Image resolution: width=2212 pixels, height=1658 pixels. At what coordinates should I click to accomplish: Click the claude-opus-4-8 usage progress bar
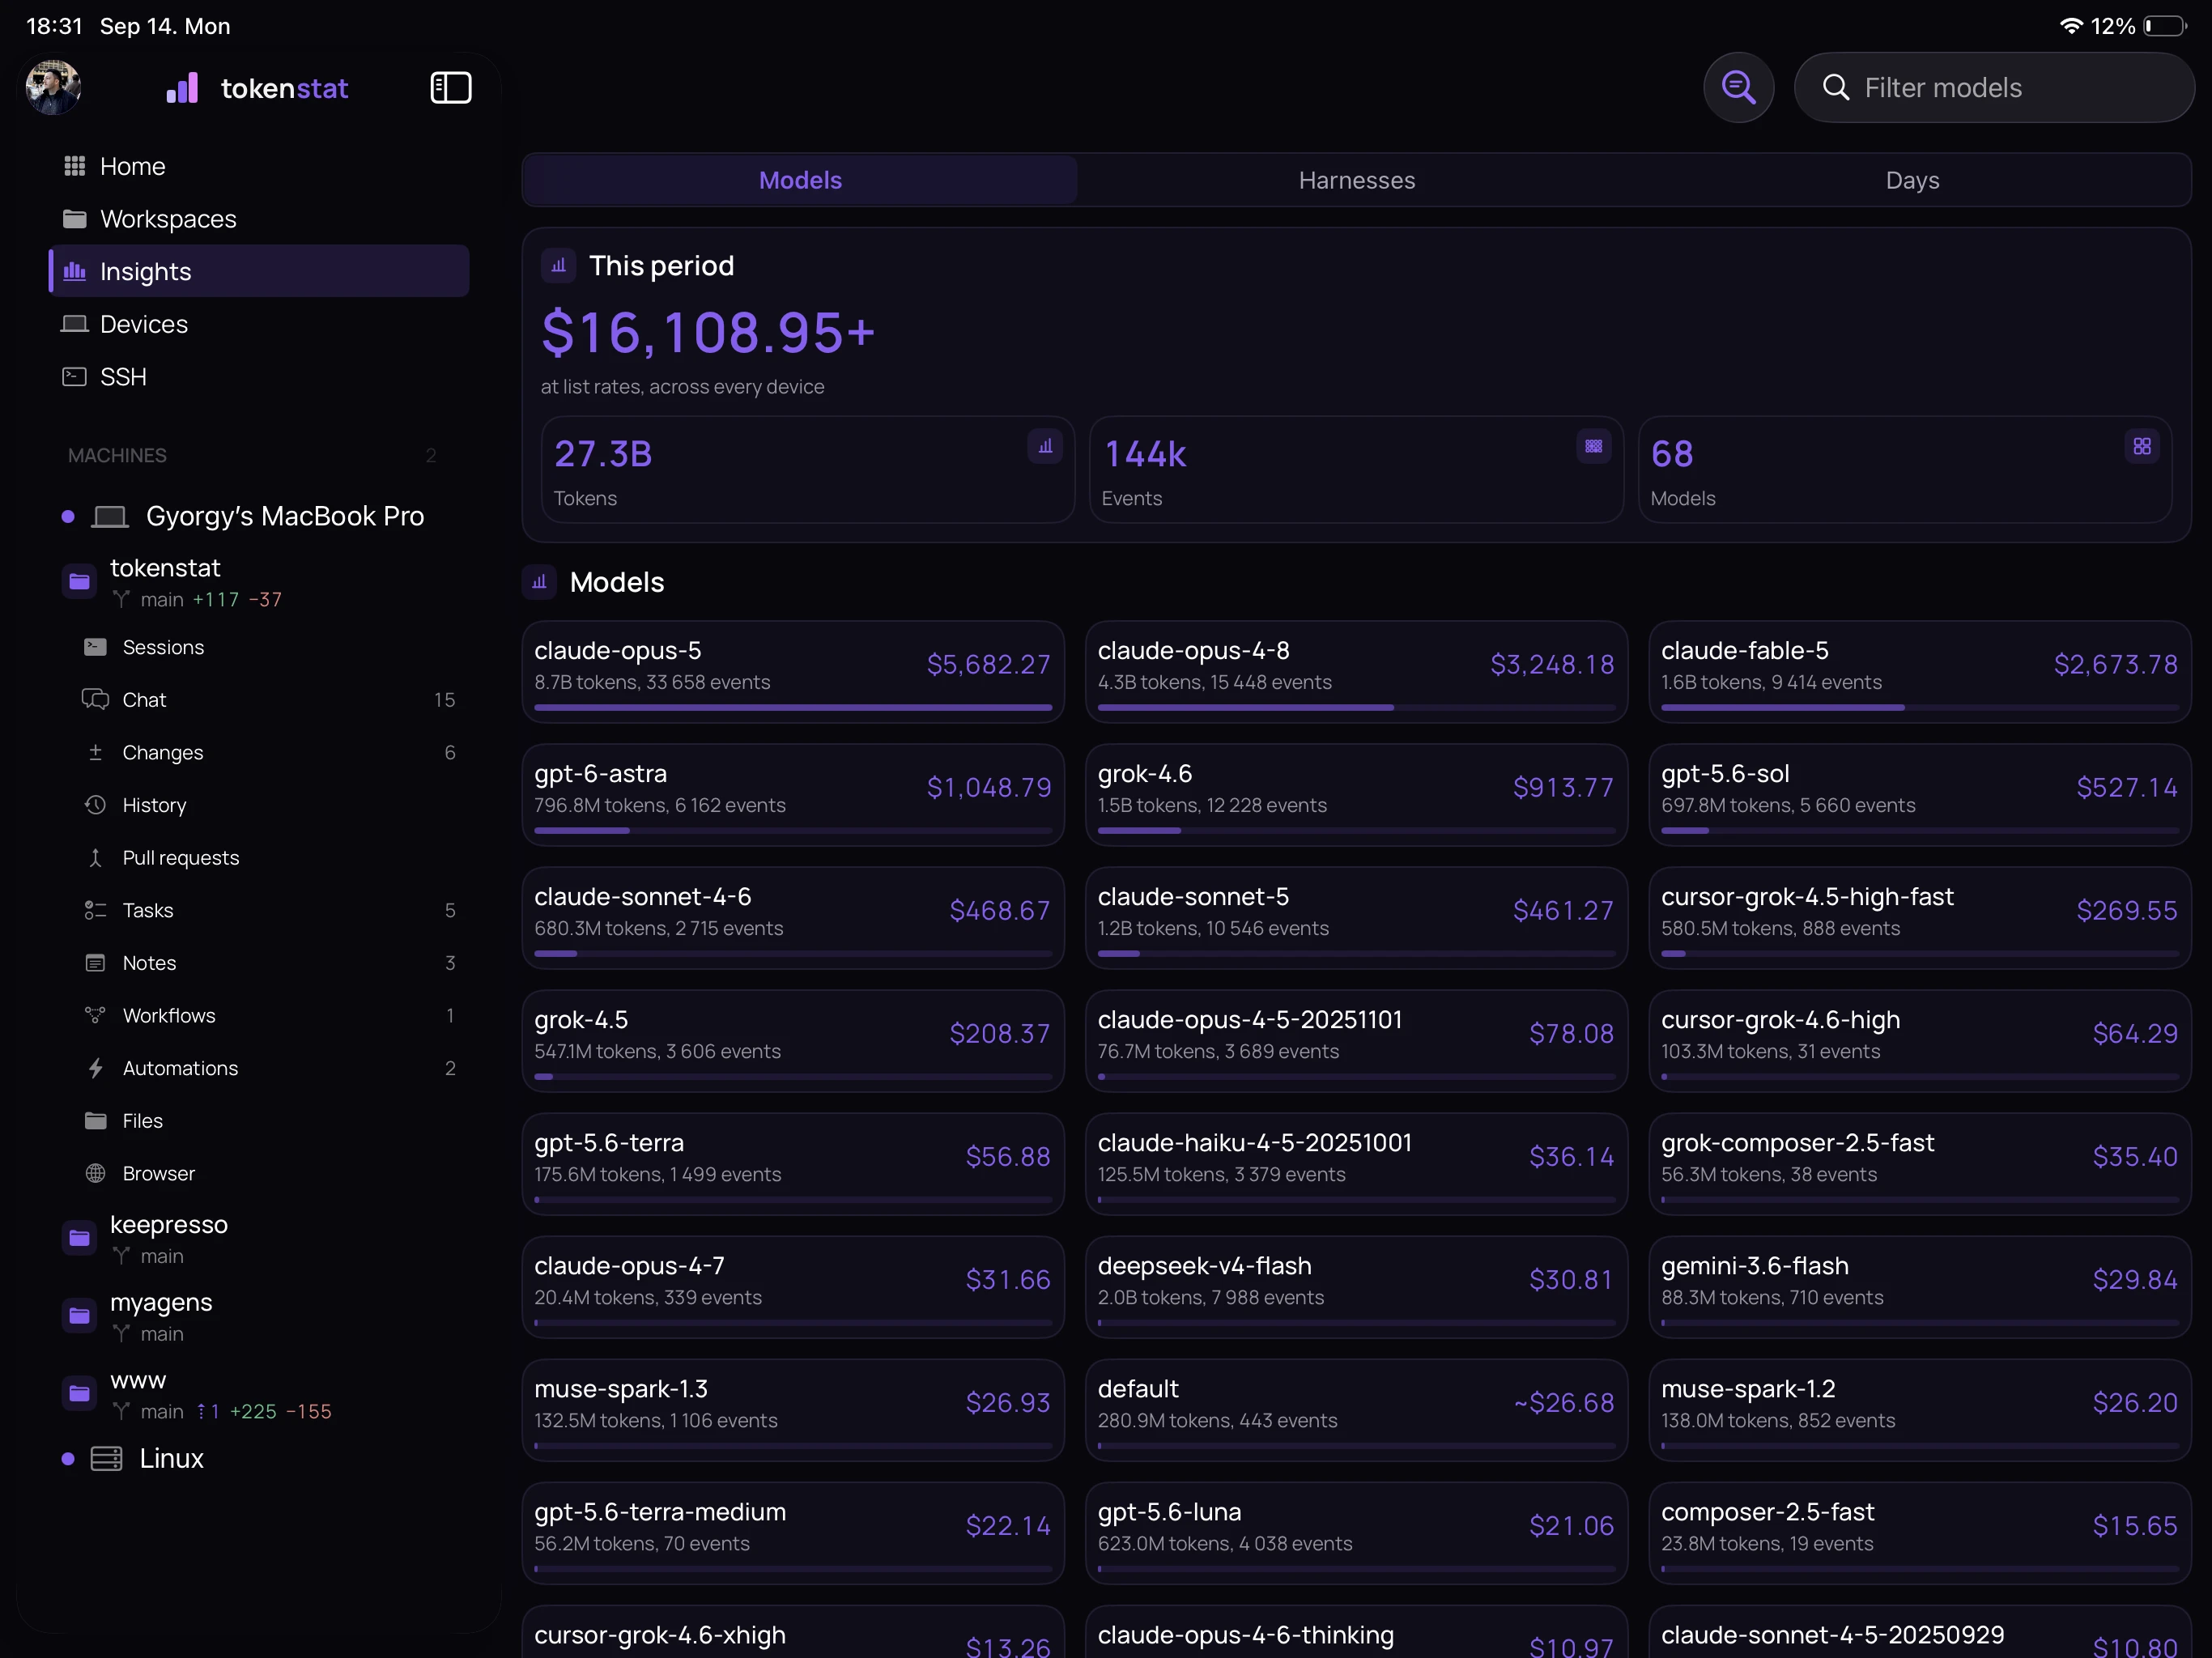tap(1356, 708)
